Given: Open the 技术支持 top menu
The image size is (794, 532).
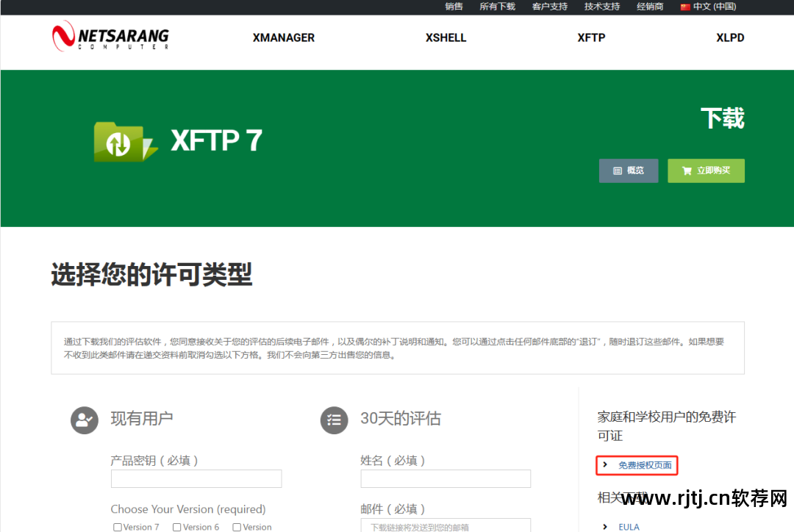Looking at the screenshot, I should 602,7.
